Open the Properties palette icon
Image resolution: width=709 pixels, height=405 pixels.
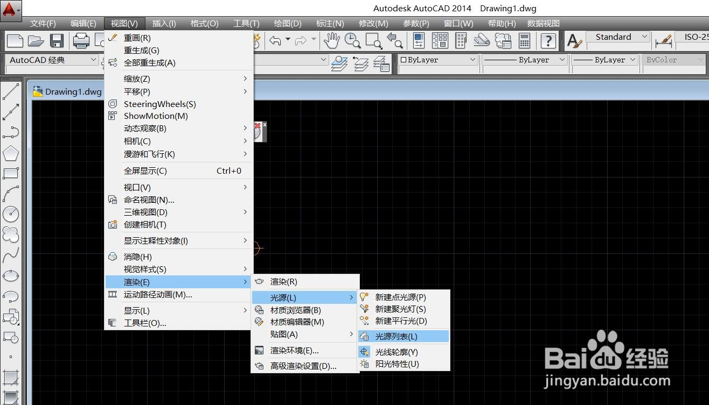tap(419, 40)
